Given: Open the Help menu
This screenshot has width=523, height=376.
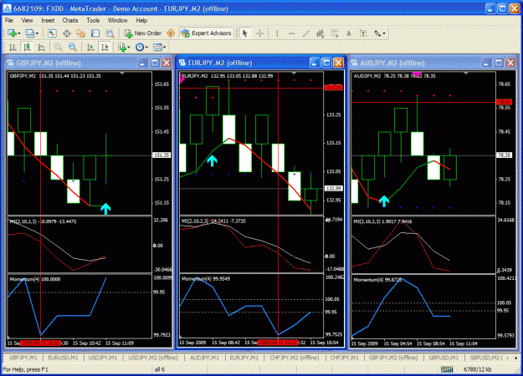Looking at the screenshot, I should (x=141, y=20).
